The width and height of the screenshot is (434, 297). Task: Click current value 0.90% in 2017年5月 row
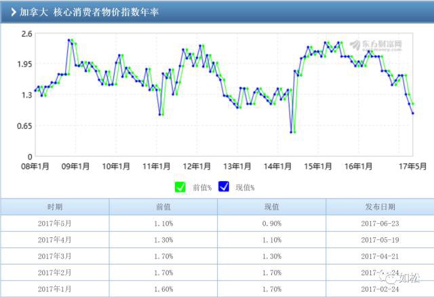[x=272, y=224]
